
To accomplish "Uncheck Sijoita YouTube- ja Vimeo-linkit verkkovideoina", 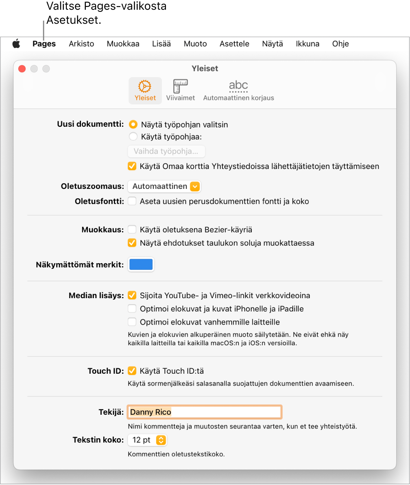I will (132, 295).
